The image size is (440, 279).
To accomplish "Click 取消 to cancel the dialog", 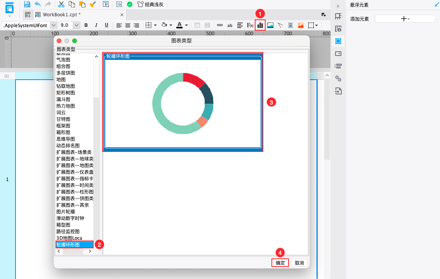I will point(299,263).
